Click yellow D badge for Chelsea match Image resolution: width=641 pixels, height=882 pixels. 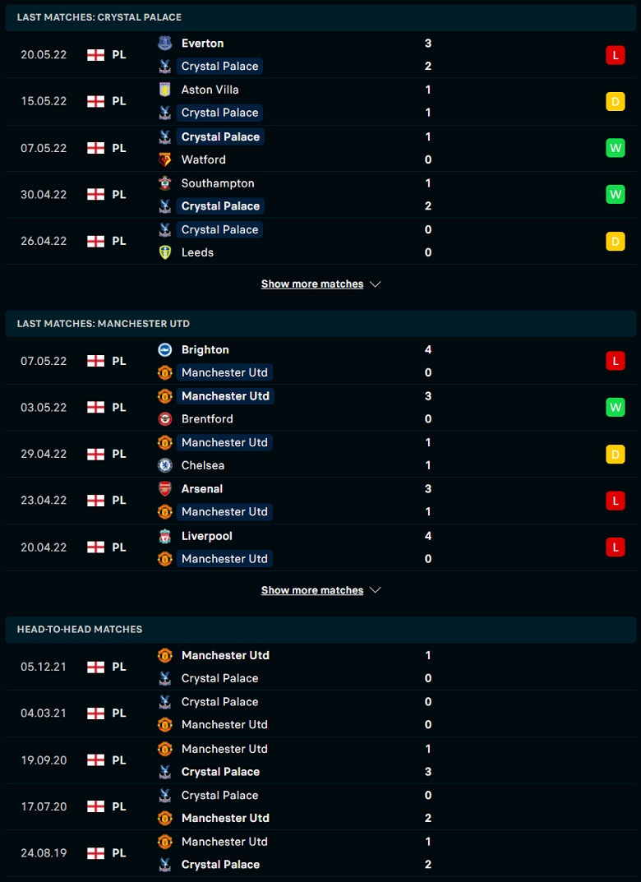[x=616, y=454]
